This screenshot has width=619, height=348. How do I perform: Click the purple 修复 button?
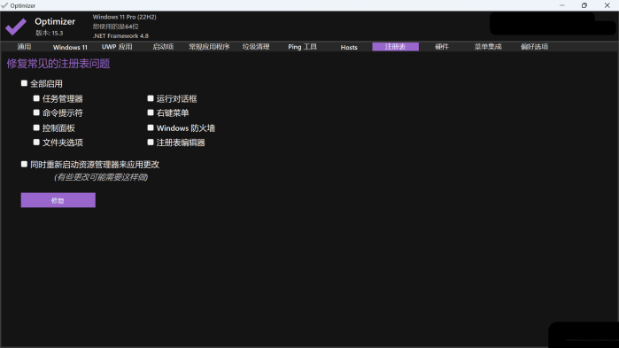click(x=58, y=200)
